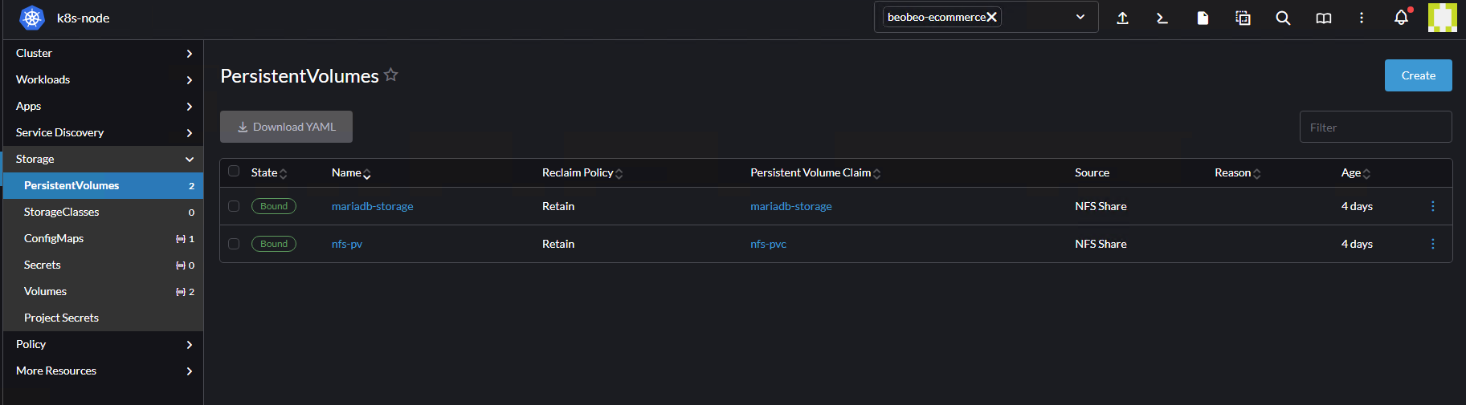Check the nfs-pv row checkbox
This screenshot has width=1466, height=405.
[x=234, y=244]
